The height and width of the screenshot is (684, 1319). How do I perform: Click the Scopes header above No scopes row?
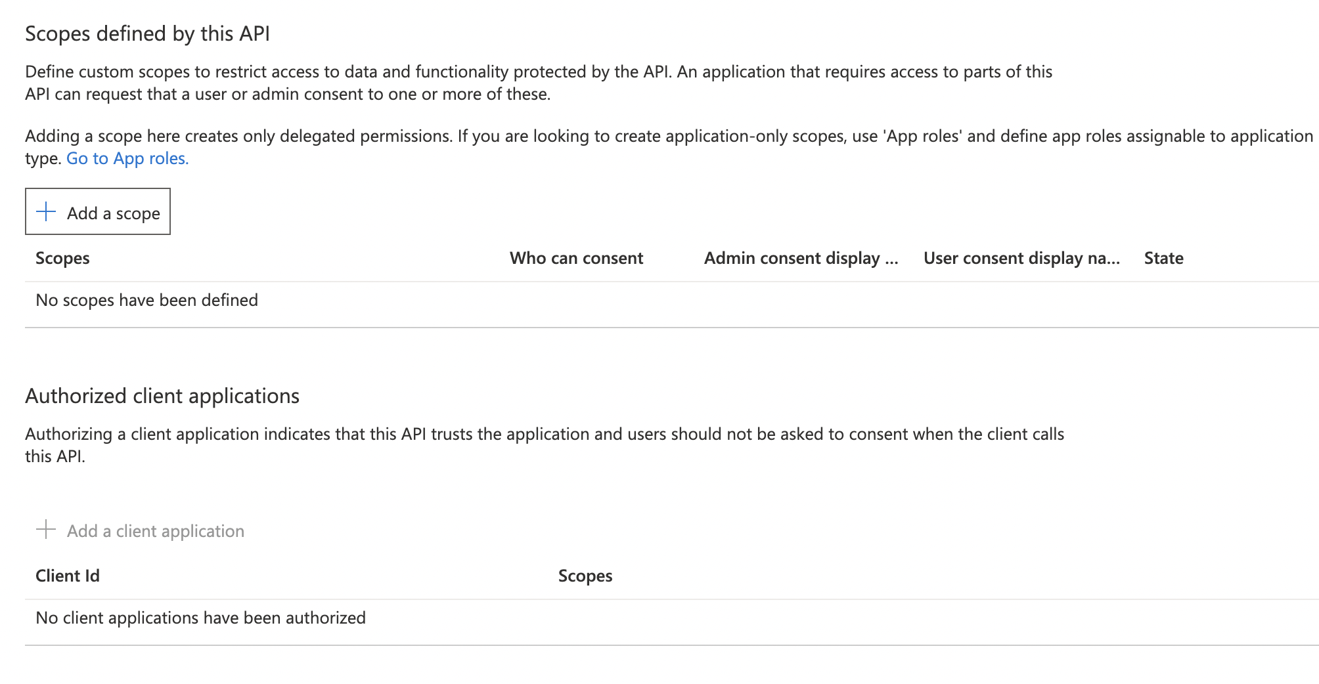[62, 259]
